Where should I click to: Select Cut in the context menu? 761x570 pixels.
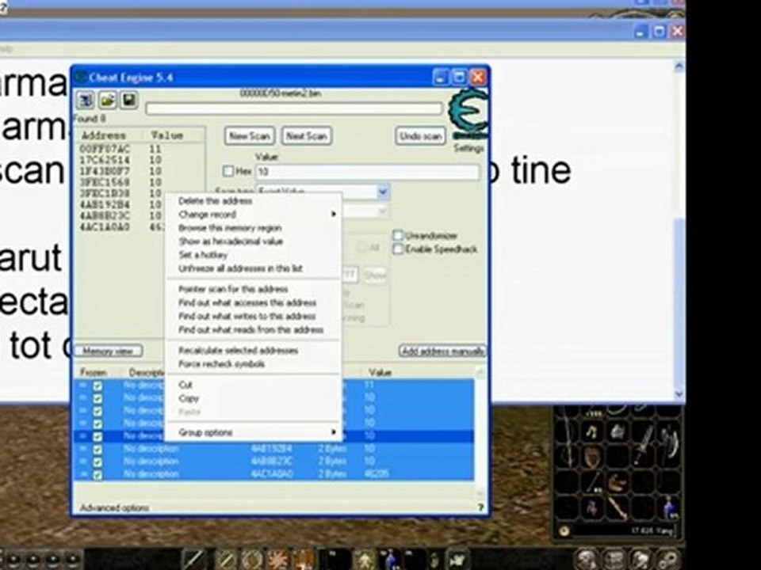coord(185,385)
